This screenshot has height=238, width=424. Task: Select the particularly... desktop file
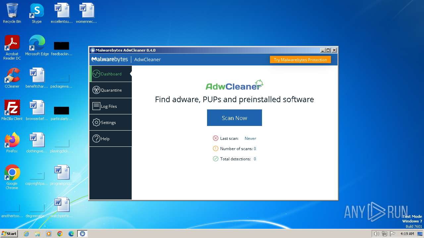click(62, 113)
